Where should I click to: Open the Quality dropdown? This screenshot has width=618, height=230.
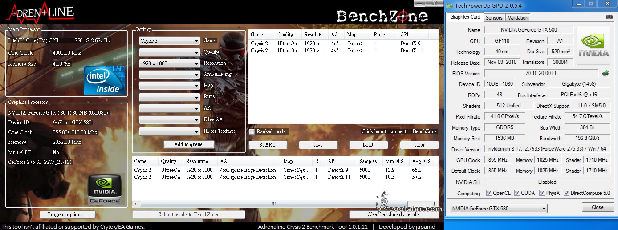[x=169, y=52]
